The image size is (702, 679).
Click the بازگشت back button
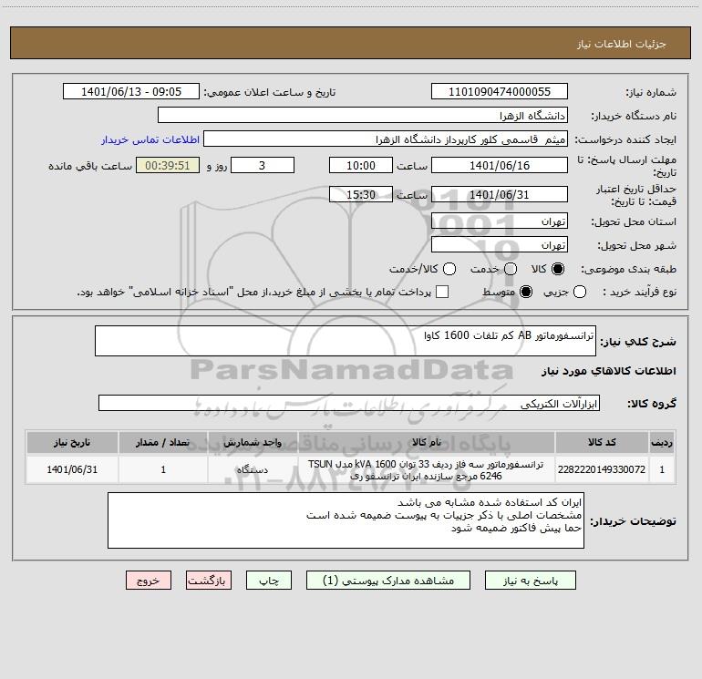209,581
